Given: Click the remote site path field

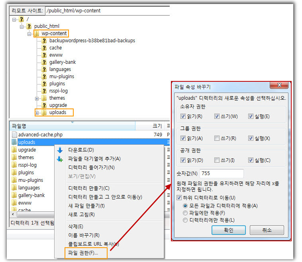Looking at the screenshot, I should point(108,11).
